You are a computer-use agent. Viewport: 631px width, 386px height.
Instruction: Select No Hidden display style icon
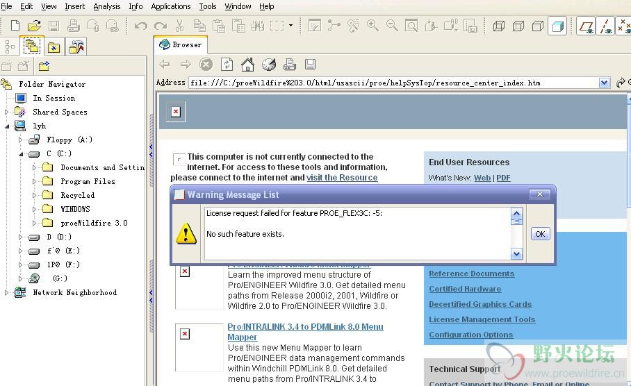538,26
